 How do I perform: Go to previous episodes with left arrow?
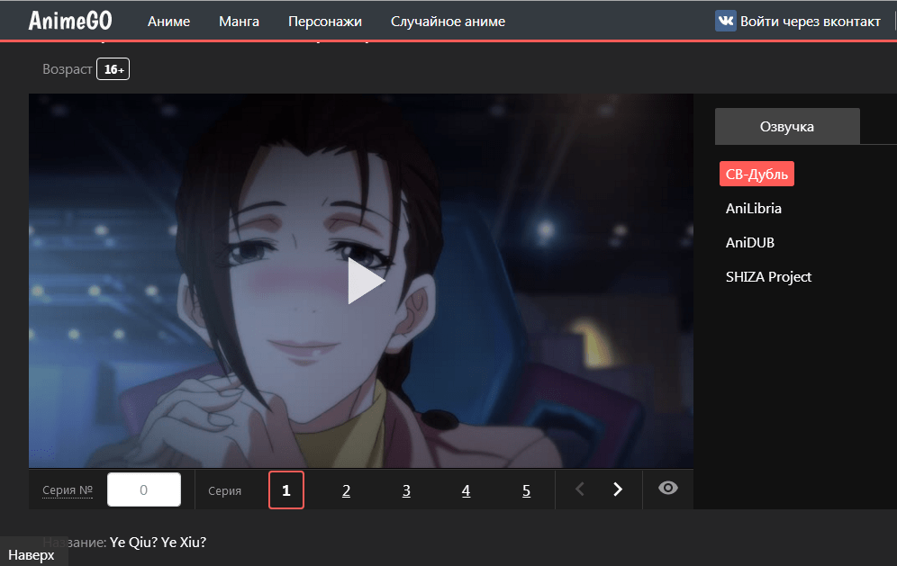point(579,490)
